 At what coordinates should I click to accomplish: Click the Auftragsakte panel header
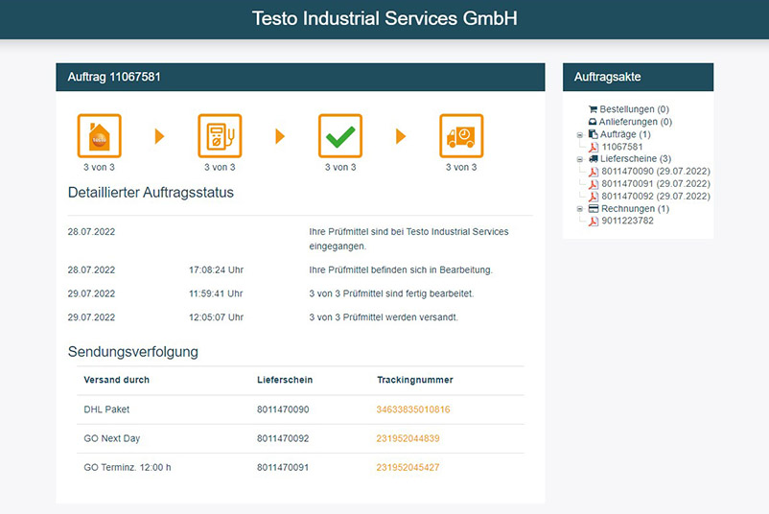638,77
